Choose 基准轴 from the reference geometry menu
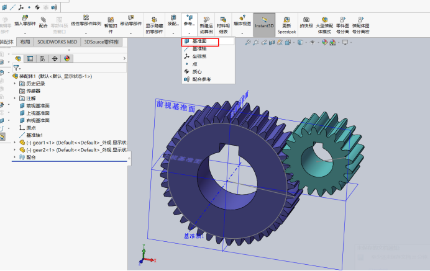The width and height of the screenshot is (430, 271). tap(199, 49)
